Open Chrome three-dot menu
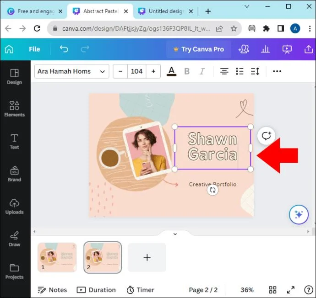316x298 pixels. pos(310,28)
